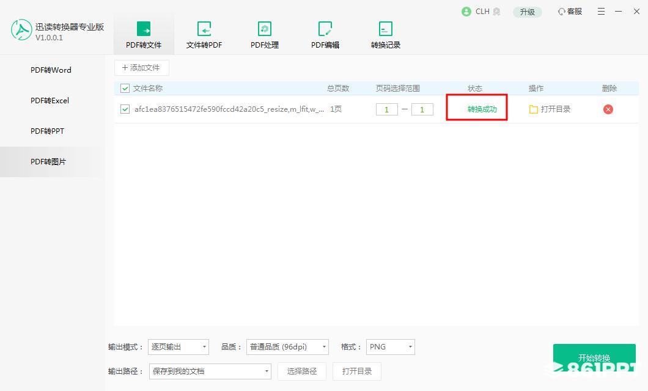Click the file name afc1ea8376515472fe590fccd42a20c5
Viewport: 648px width, 391px height.
(229, 109)
